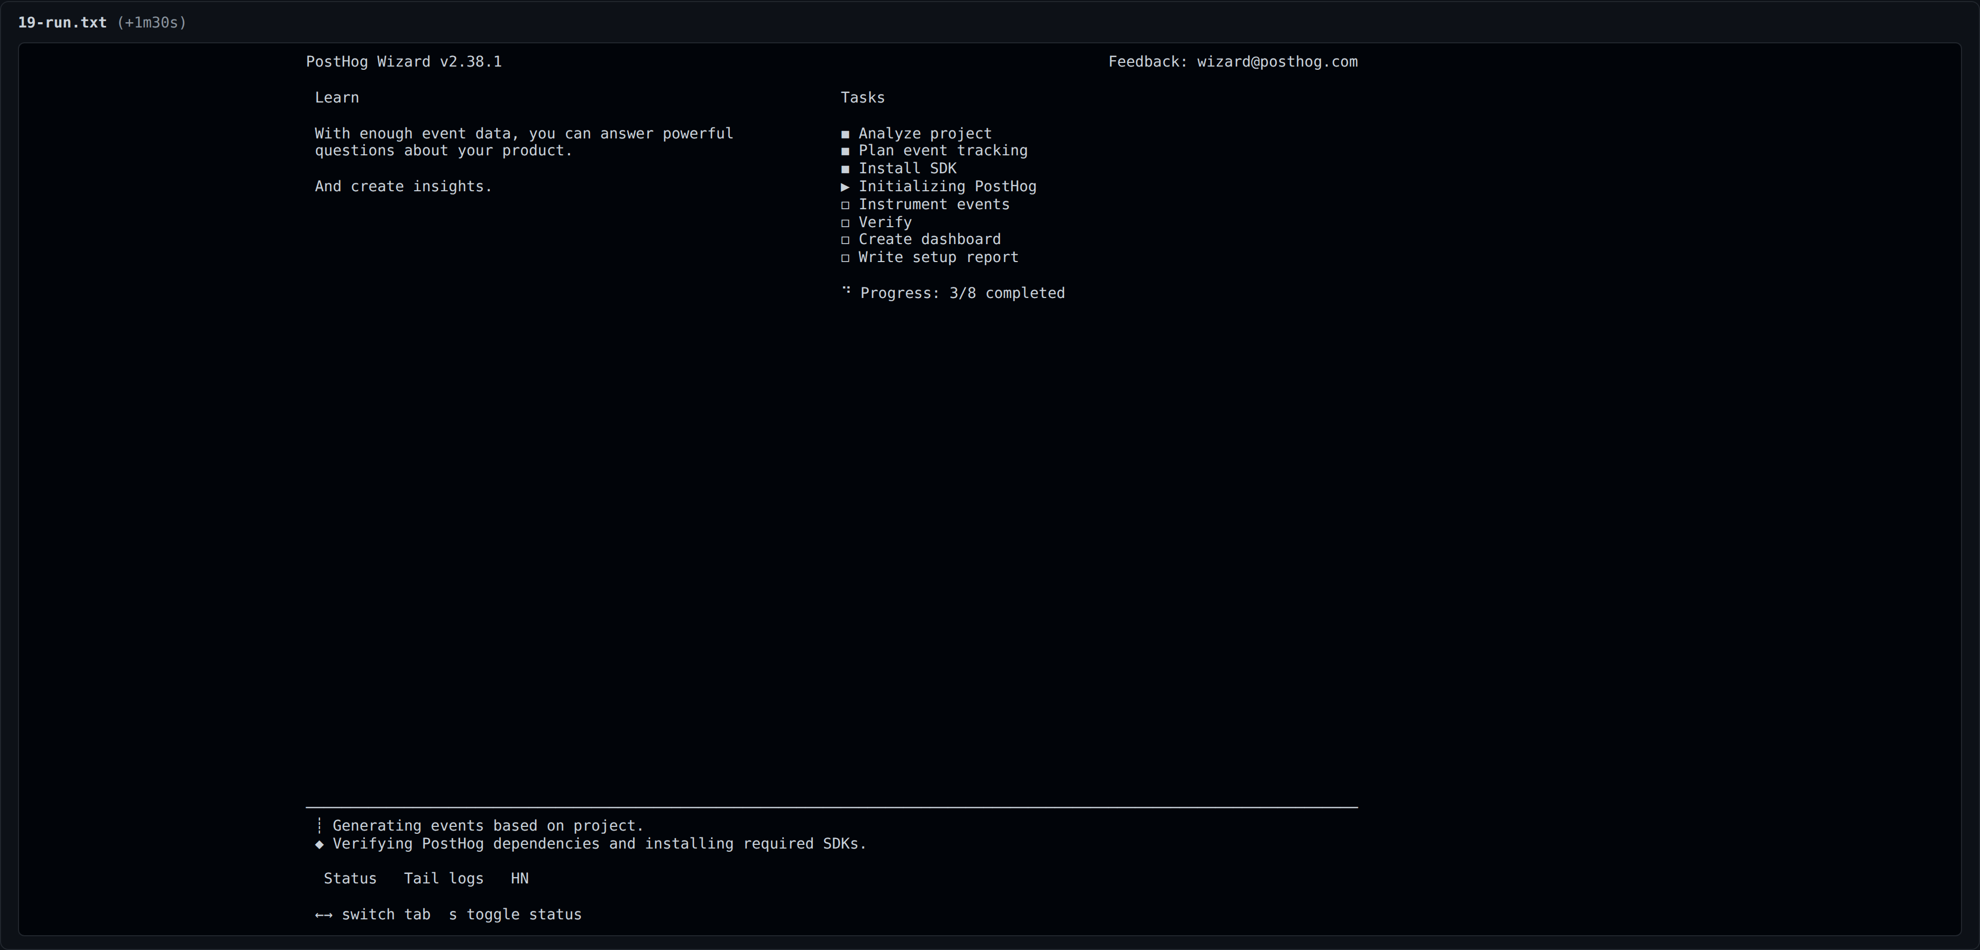The width and height of the screenshot is (1980, 950).
Task: Click the empty box beside Write setup report
Action: (845, 258)
